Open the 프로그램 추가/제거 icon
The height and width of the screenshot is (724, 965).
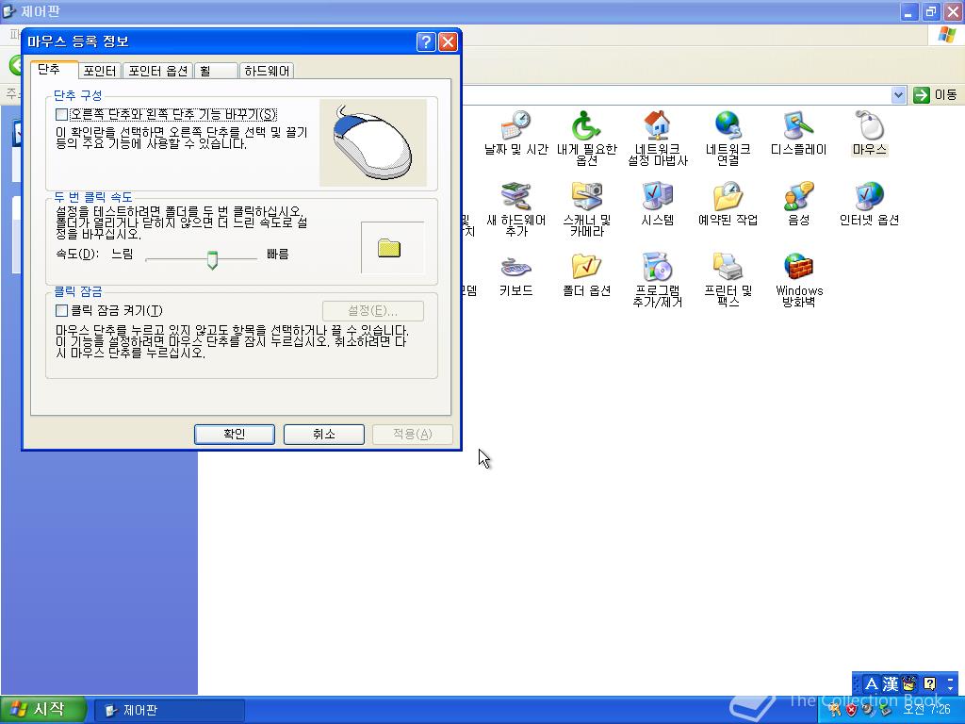tap(657, 280)
